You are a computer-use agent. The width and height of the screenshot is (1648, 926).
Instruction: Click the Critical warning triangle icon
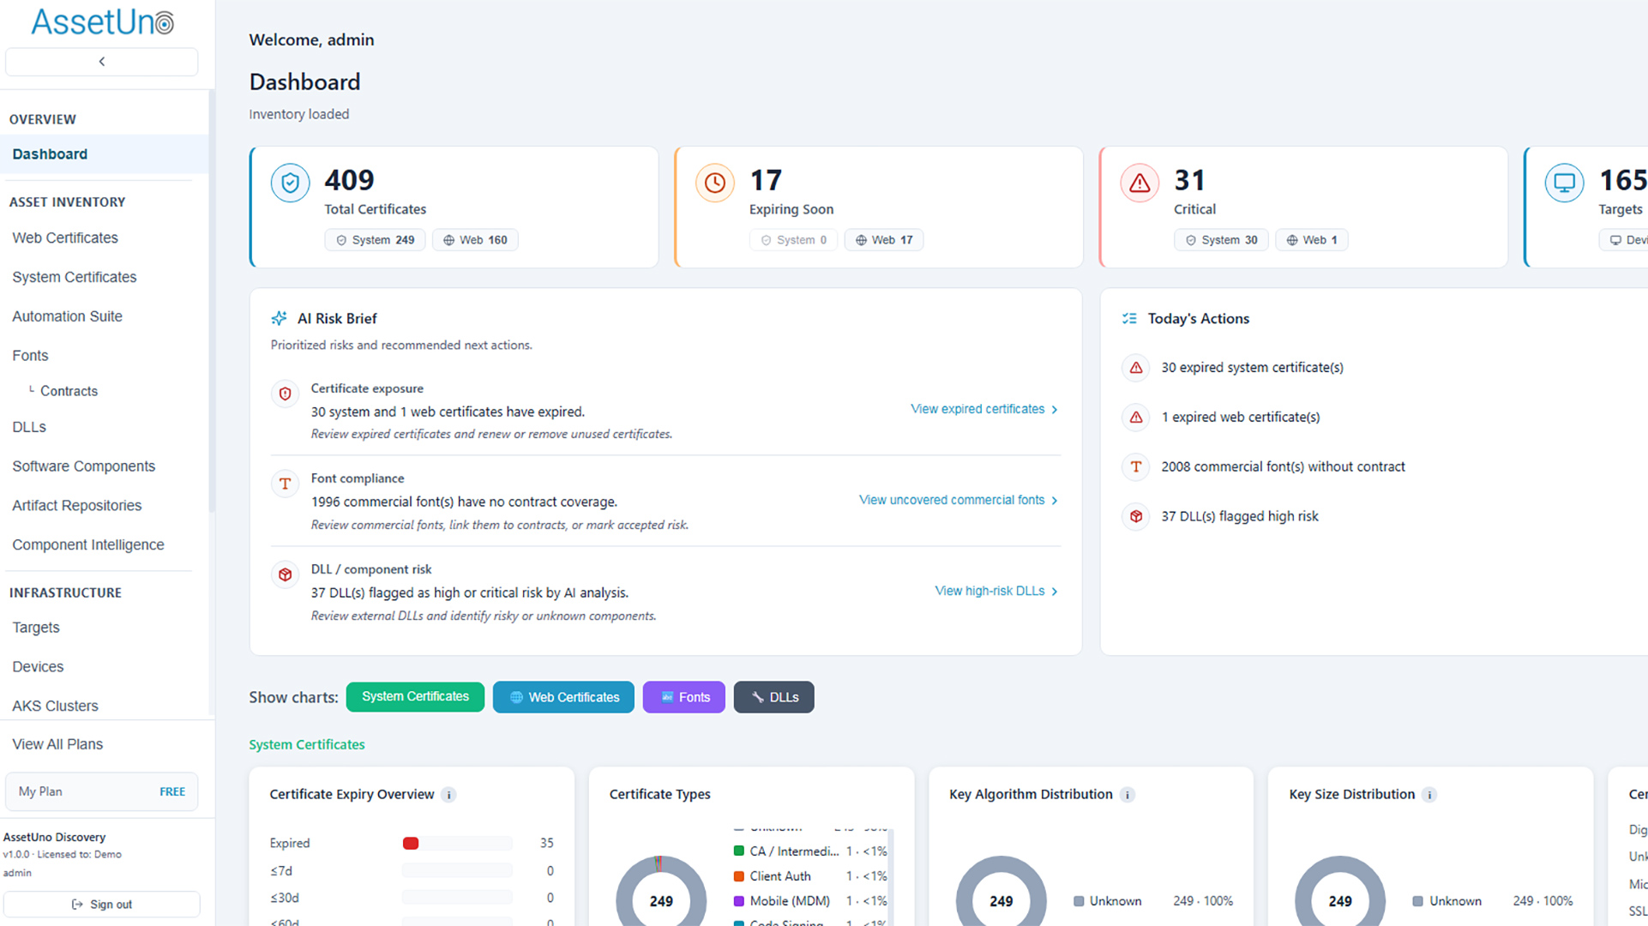[x=1140, y=183]
